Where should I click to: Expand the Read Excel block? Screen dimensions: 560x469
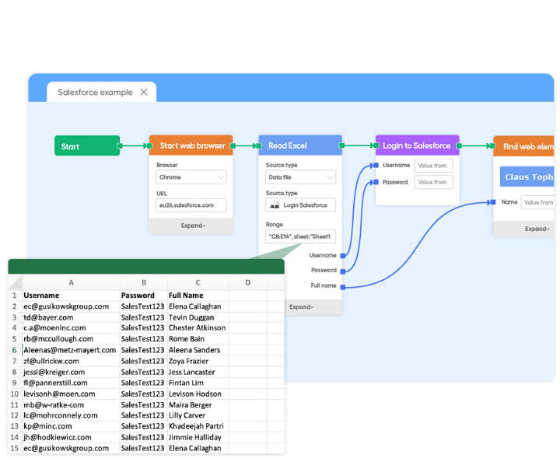(302, 306)
